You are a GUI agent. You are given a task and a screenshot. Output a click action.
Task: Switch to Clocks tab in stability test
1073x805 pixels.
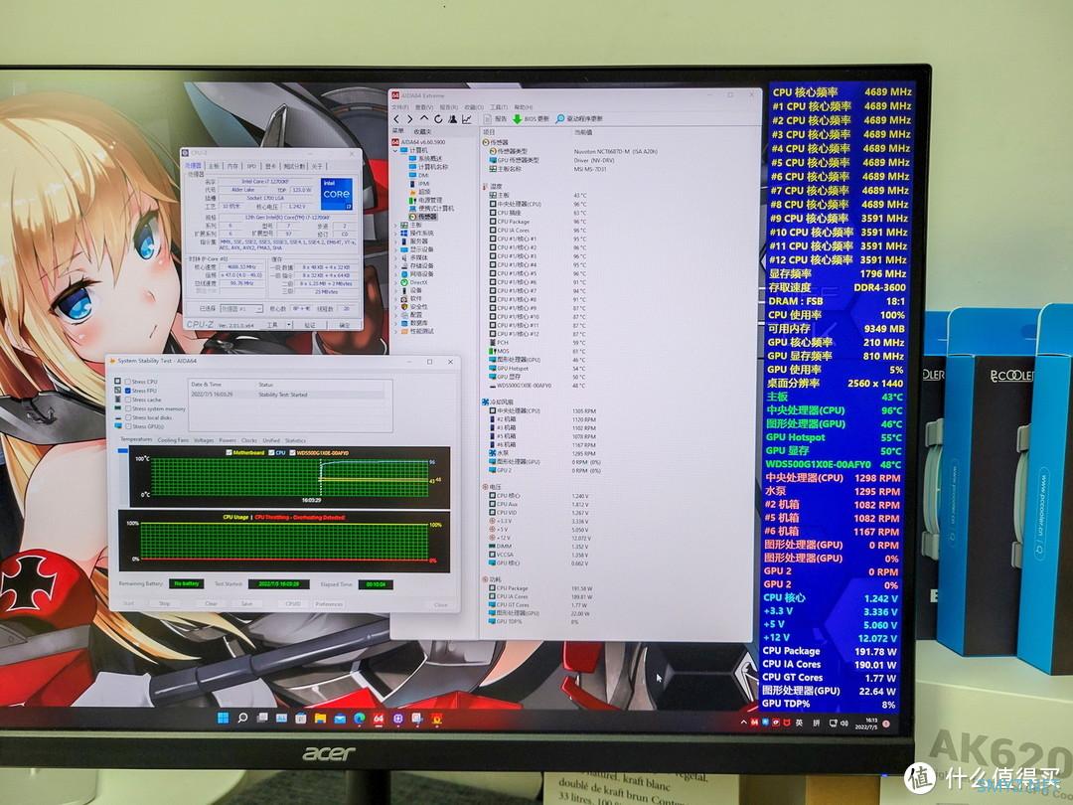(249, 440)
